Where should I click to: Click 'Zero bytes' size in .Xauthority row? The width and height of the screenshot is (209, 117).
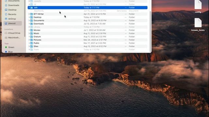121,11
